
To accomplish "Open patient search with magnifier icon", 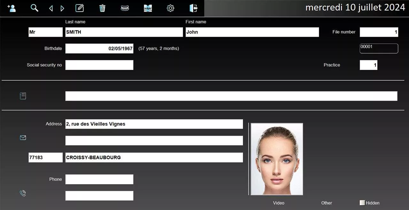I will coord(34,8).
